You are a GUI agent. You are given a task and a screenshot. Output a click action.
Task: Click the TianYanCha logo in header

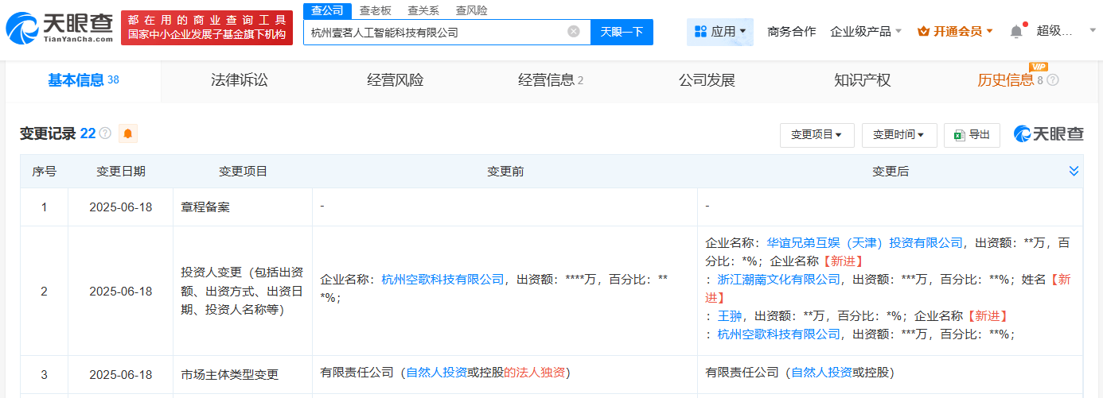[59, 28]
